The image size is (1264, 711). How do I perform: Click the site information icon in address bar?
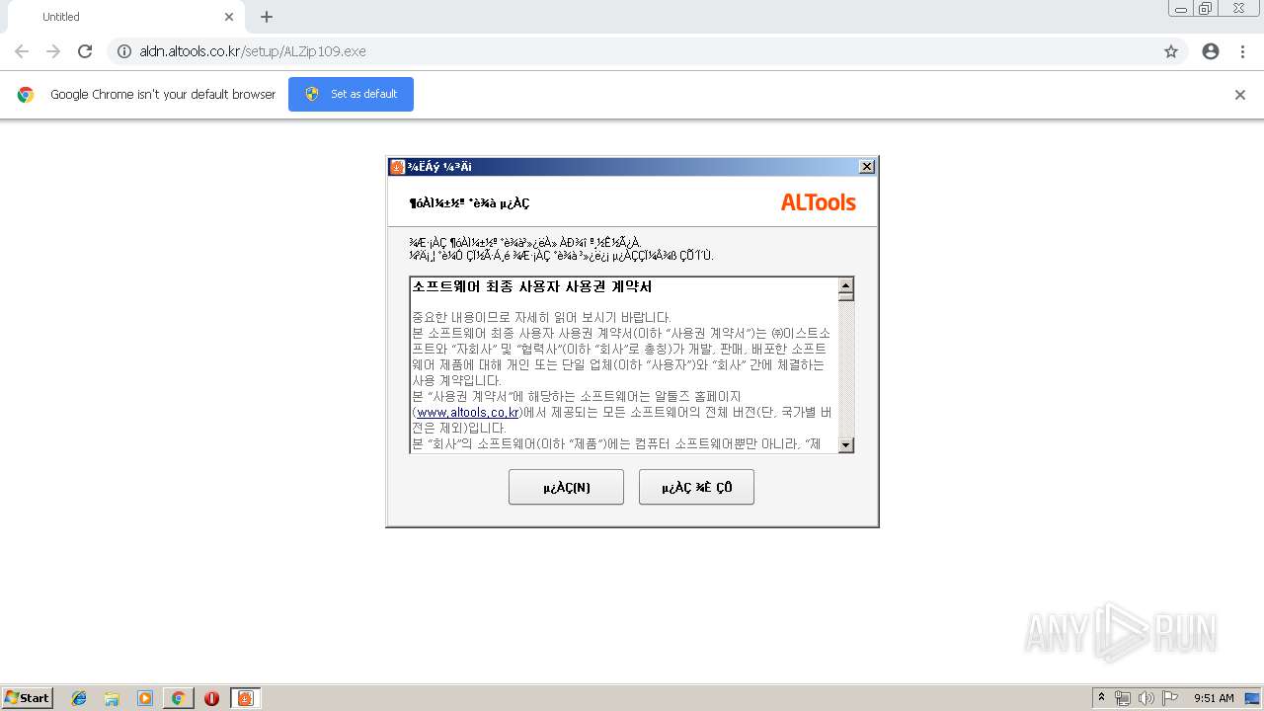124,51
